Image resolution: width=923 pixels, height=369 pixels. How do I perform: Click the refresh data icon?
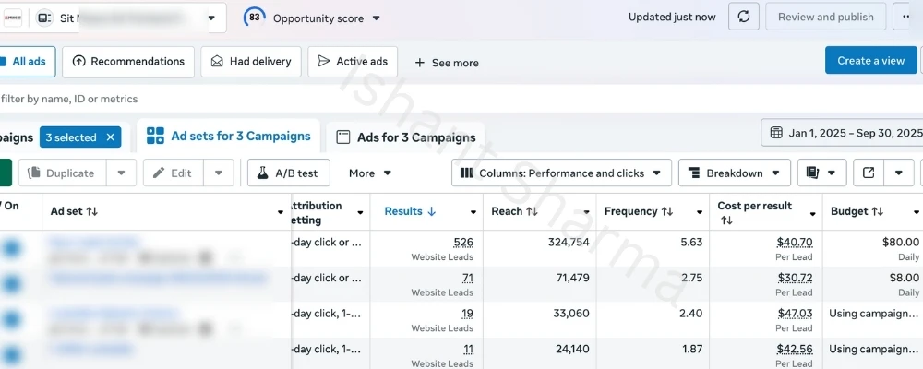tap(744, 17)
